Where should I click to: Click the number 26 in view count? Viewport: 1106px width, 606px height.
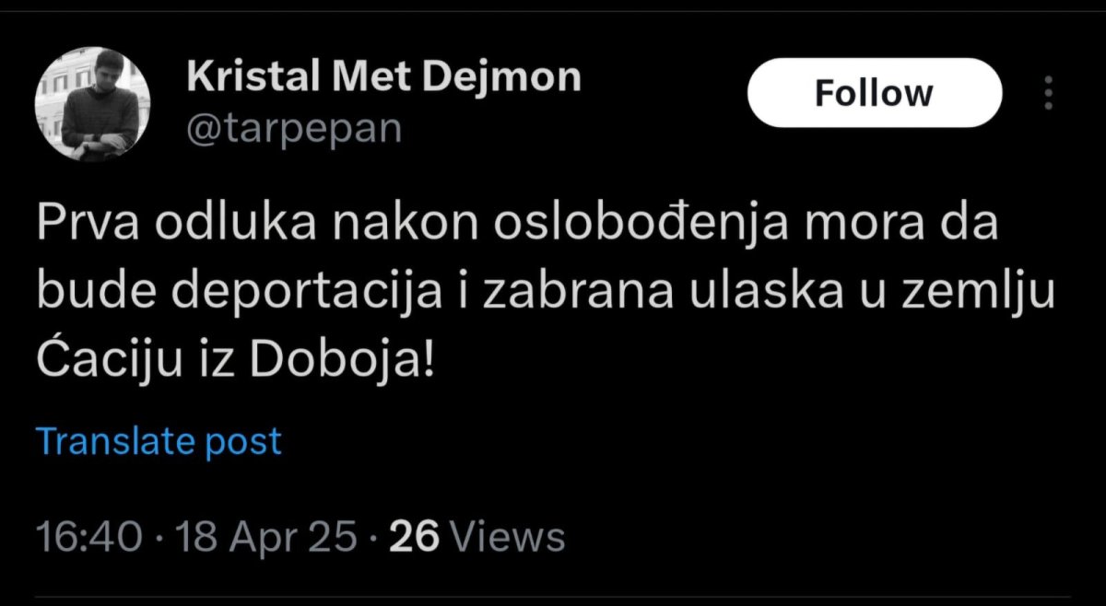pyautogui.click(x=416, y=535)
